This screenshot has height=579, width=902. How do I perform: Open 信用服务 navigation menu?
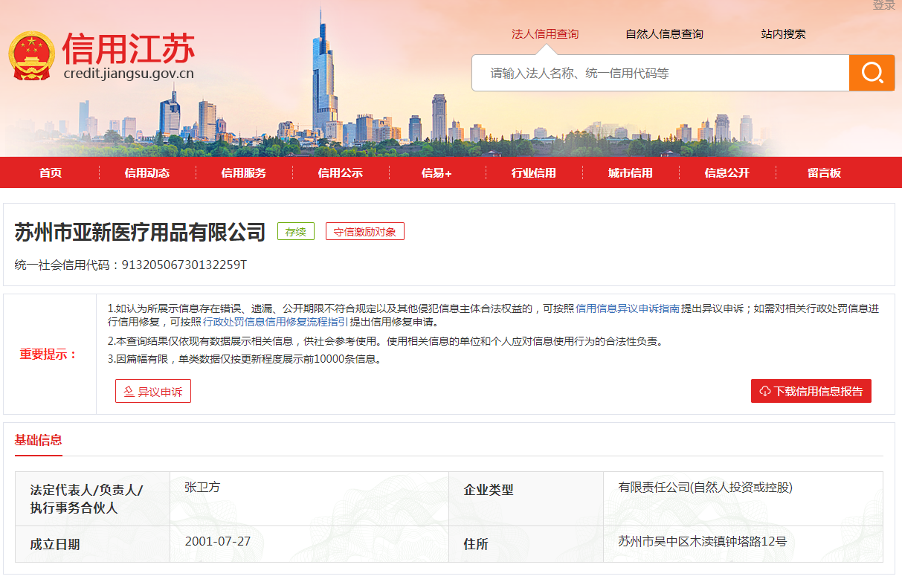[x=244, y=172]
